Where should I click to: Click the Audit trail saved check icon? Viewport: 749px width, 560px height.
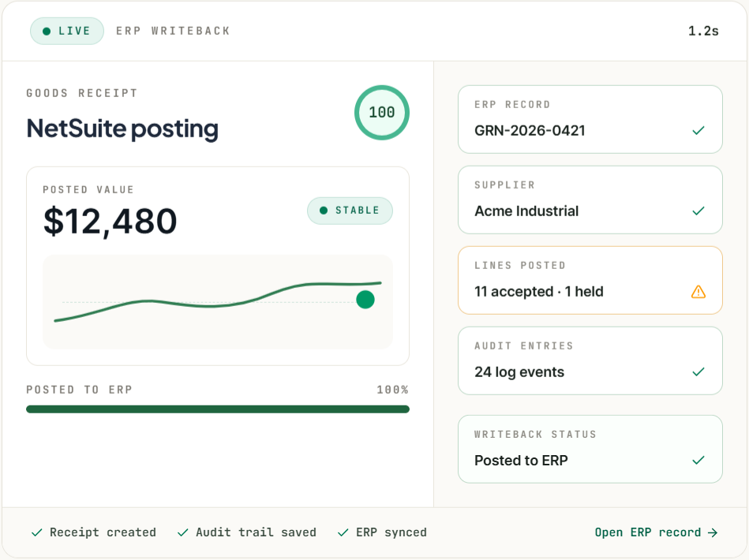[x=183, y=532]
